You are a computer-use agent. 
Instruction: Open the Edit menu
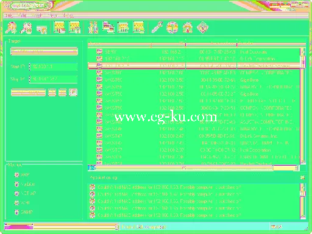pyautogui.click(x=22, y=15)
